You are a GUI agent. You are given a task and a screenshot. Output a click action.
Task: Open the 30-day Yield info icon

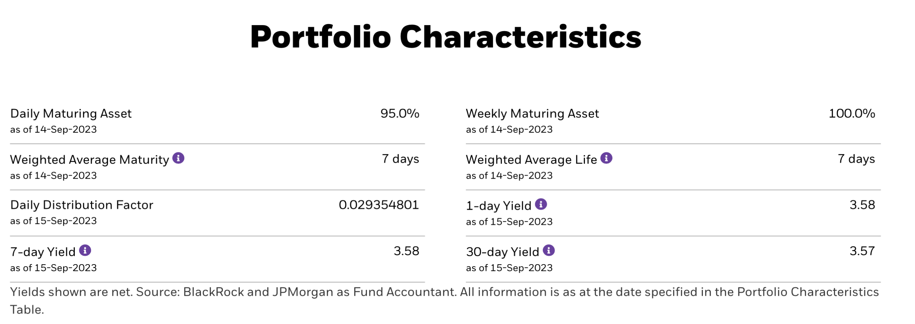pyautogui.click(x=549, y=250)
